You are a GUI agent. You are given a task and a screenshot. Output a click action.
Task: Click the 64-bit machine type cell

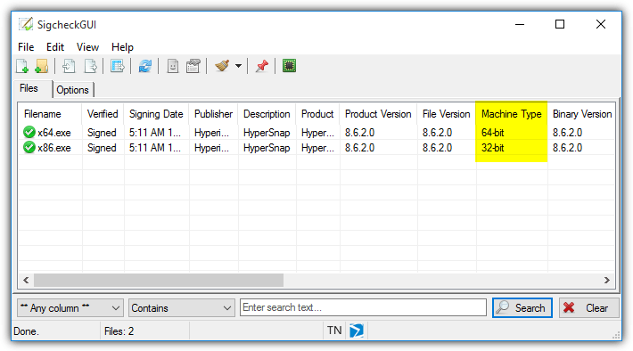[x=492, y=133]
